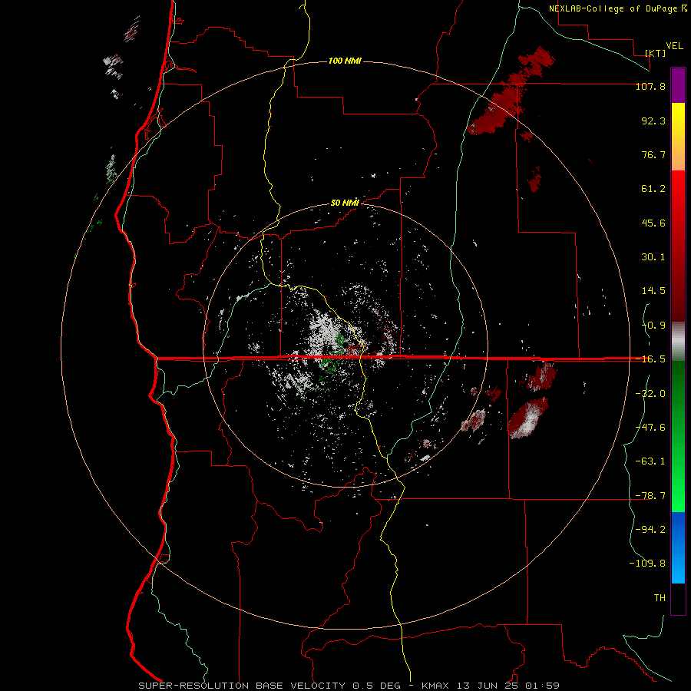The width and height of the screenshot is (691, 691).
Task: Select the -0.9 velocity scale value
Action: click(x=653, y=326)
